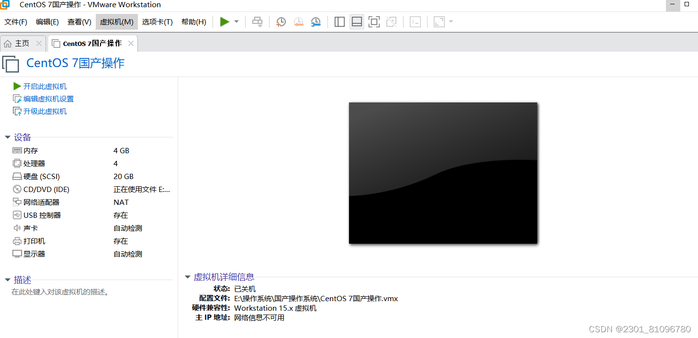
Task: Click the 正在使用文件 CD/DVD value
Action: pyautogui.click(x=142, y=189)
